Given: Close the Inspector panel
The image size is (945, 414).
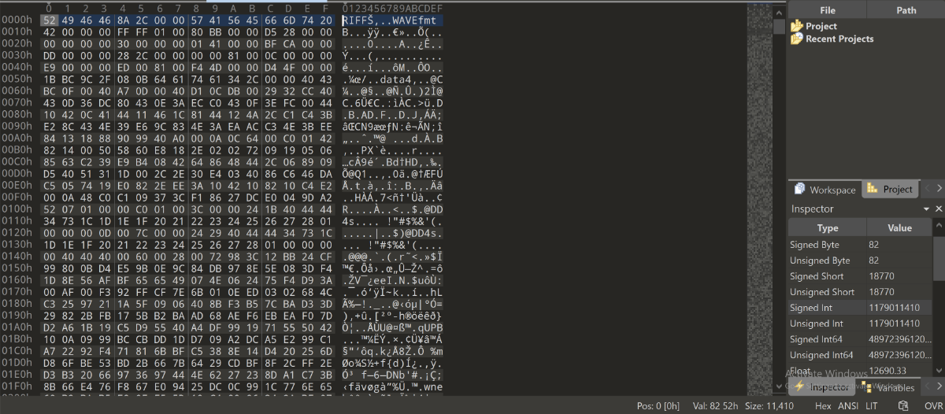Looking at the screenshot, I should [x=939, y=209].
